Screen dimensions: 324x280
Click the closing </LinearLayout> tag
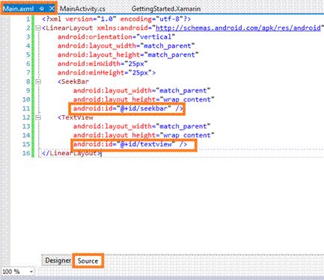pyautogui.click(x=72, y=153)
